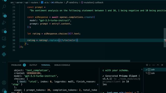
Task: Open the Docker view
Action: (4, 47)
